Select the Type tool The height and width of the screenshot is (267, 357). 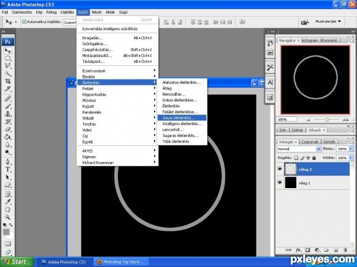click(x=8, y=169)
